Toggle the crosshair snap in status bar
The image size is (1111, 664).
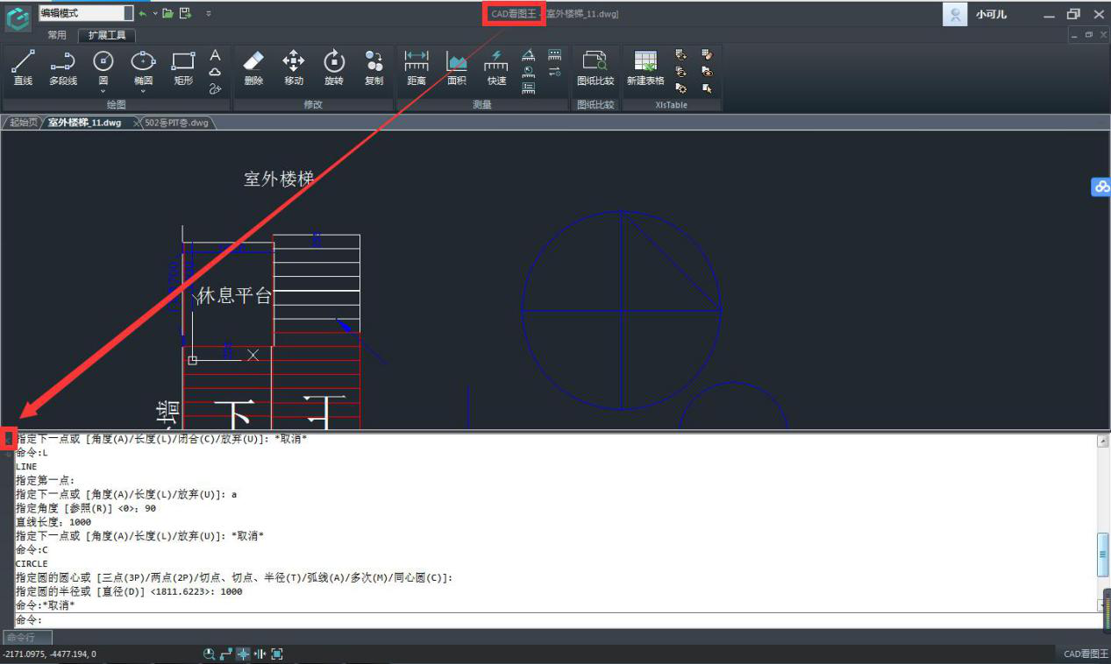pyautogui.click(x=243, y=654)
